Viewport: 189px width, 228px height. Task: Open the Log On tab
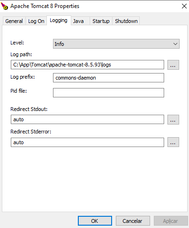click(x=36, y=21)
